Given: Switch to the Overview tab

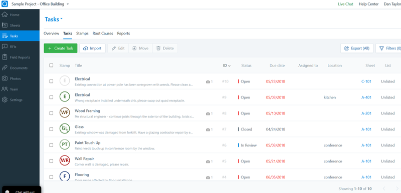Looking at the screenshot, I should click(52, 33).
